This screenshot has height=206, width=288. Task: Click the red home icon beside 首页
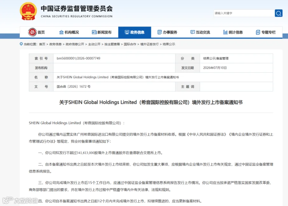(x=32, y=32)
